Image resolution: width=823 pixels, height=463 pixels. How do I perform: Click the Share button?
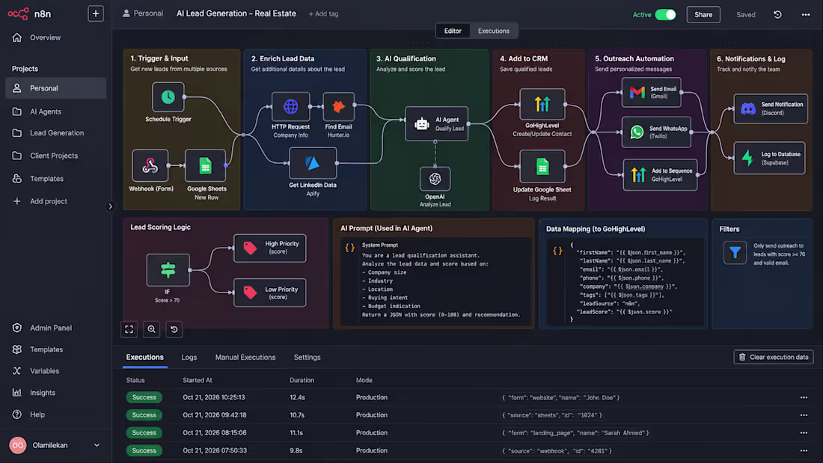(703, 15)
